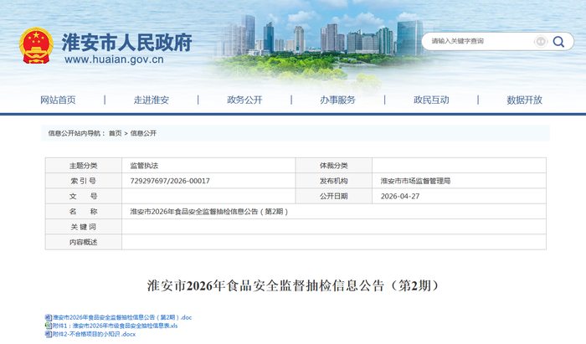The width and height of the screenshot is (586, 344).
Task: Download 附件2-不合格项目的小知识.docx
Action: coord(94,334)
